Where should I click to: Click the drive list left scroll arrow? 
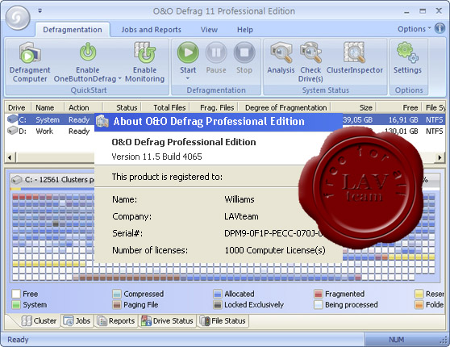pyautogui.click(x=10, y=157)
